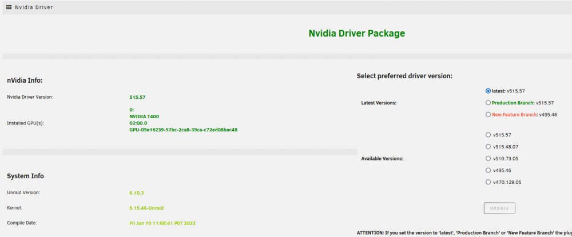Pick driver version v510.73.05

click(488, 158)
